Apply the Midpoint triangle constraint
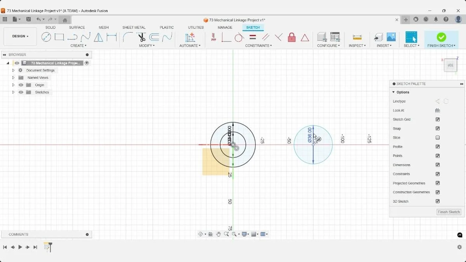This screenshot has height=262, width=466. coord(305,37)
